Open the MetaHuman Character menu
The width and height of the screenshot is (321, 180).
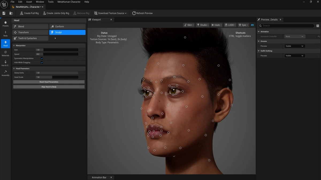tap(69, 2)
